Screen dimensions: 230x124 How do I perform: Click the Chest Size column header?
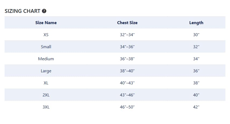coord(127,23)
